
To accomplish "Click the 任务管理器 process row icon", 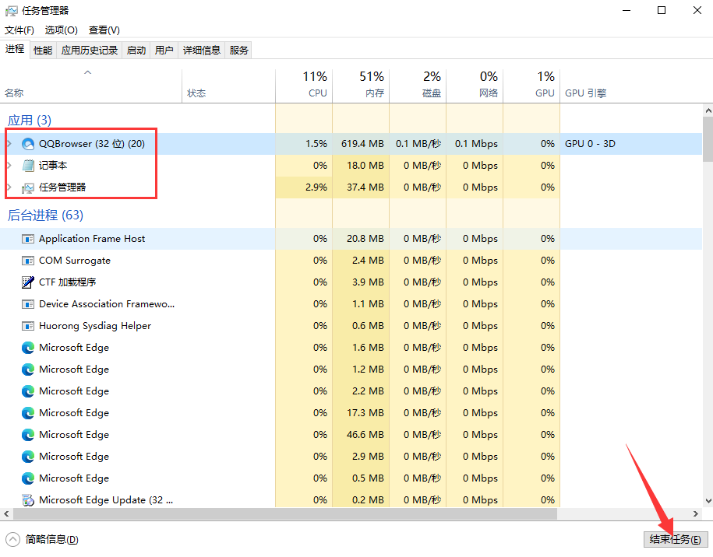I will point(28,187).
